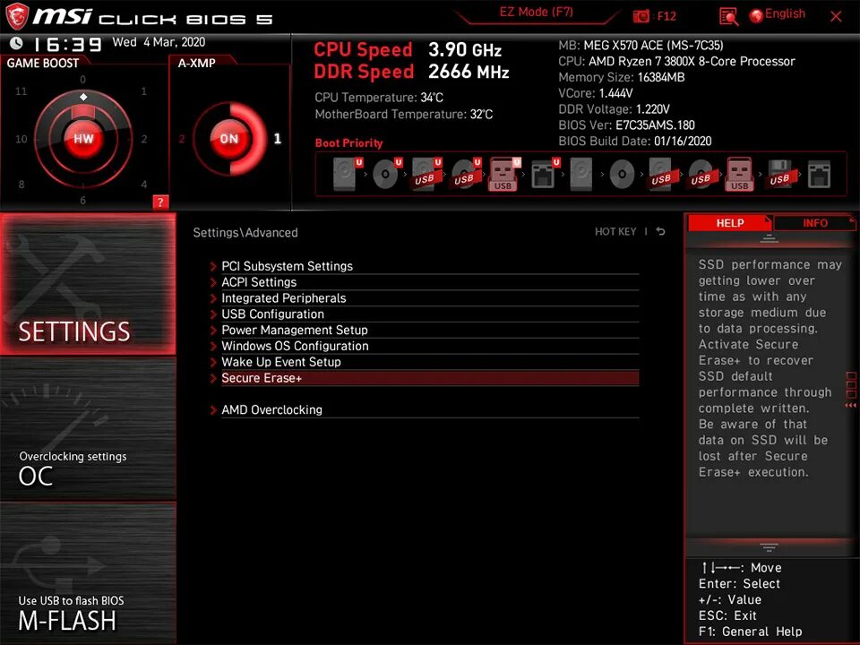Select the legacy USB CD/DVD boot icon
Viewport: 860px width, 645px height.
click(701, 175)
